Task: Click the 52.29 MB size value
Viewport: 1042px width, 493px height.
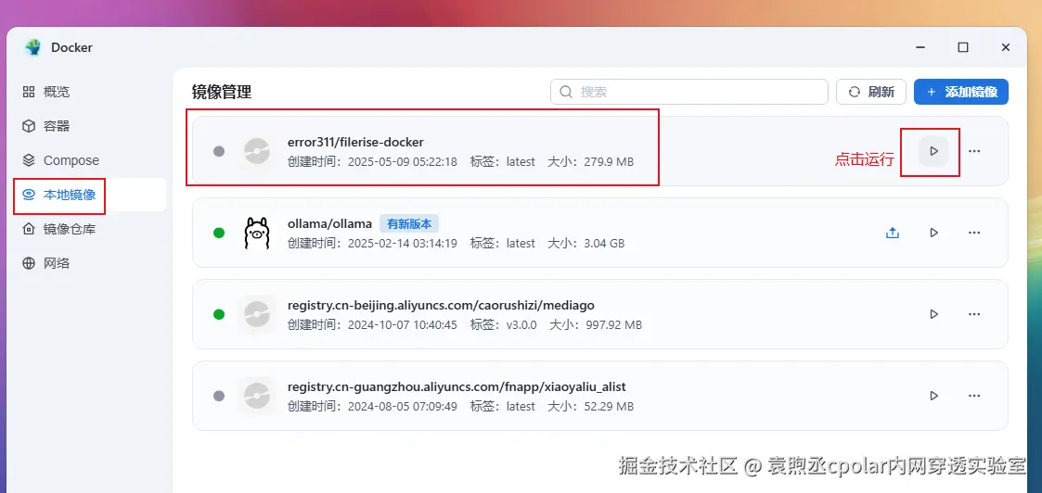Action: (608, 406)
